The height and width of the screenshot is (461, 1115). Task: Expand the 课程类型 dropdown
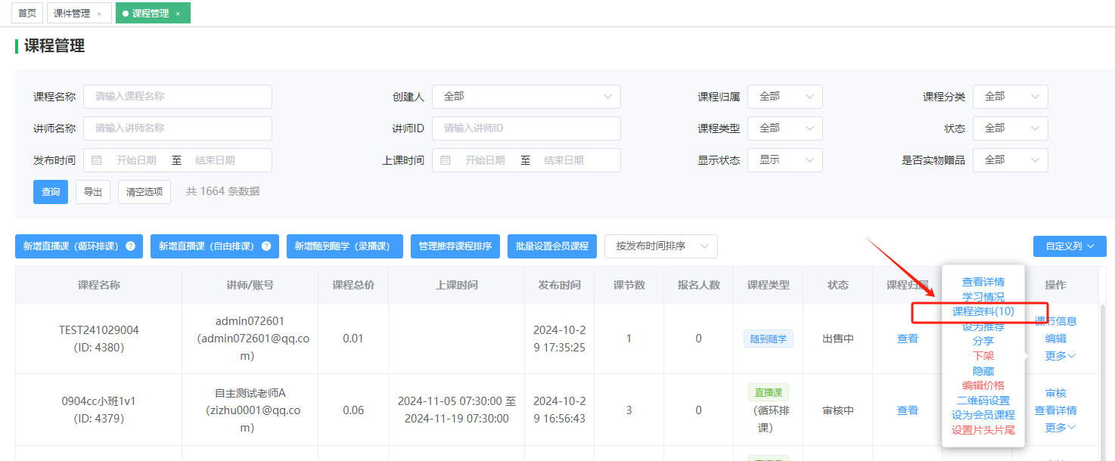(784, 128)
